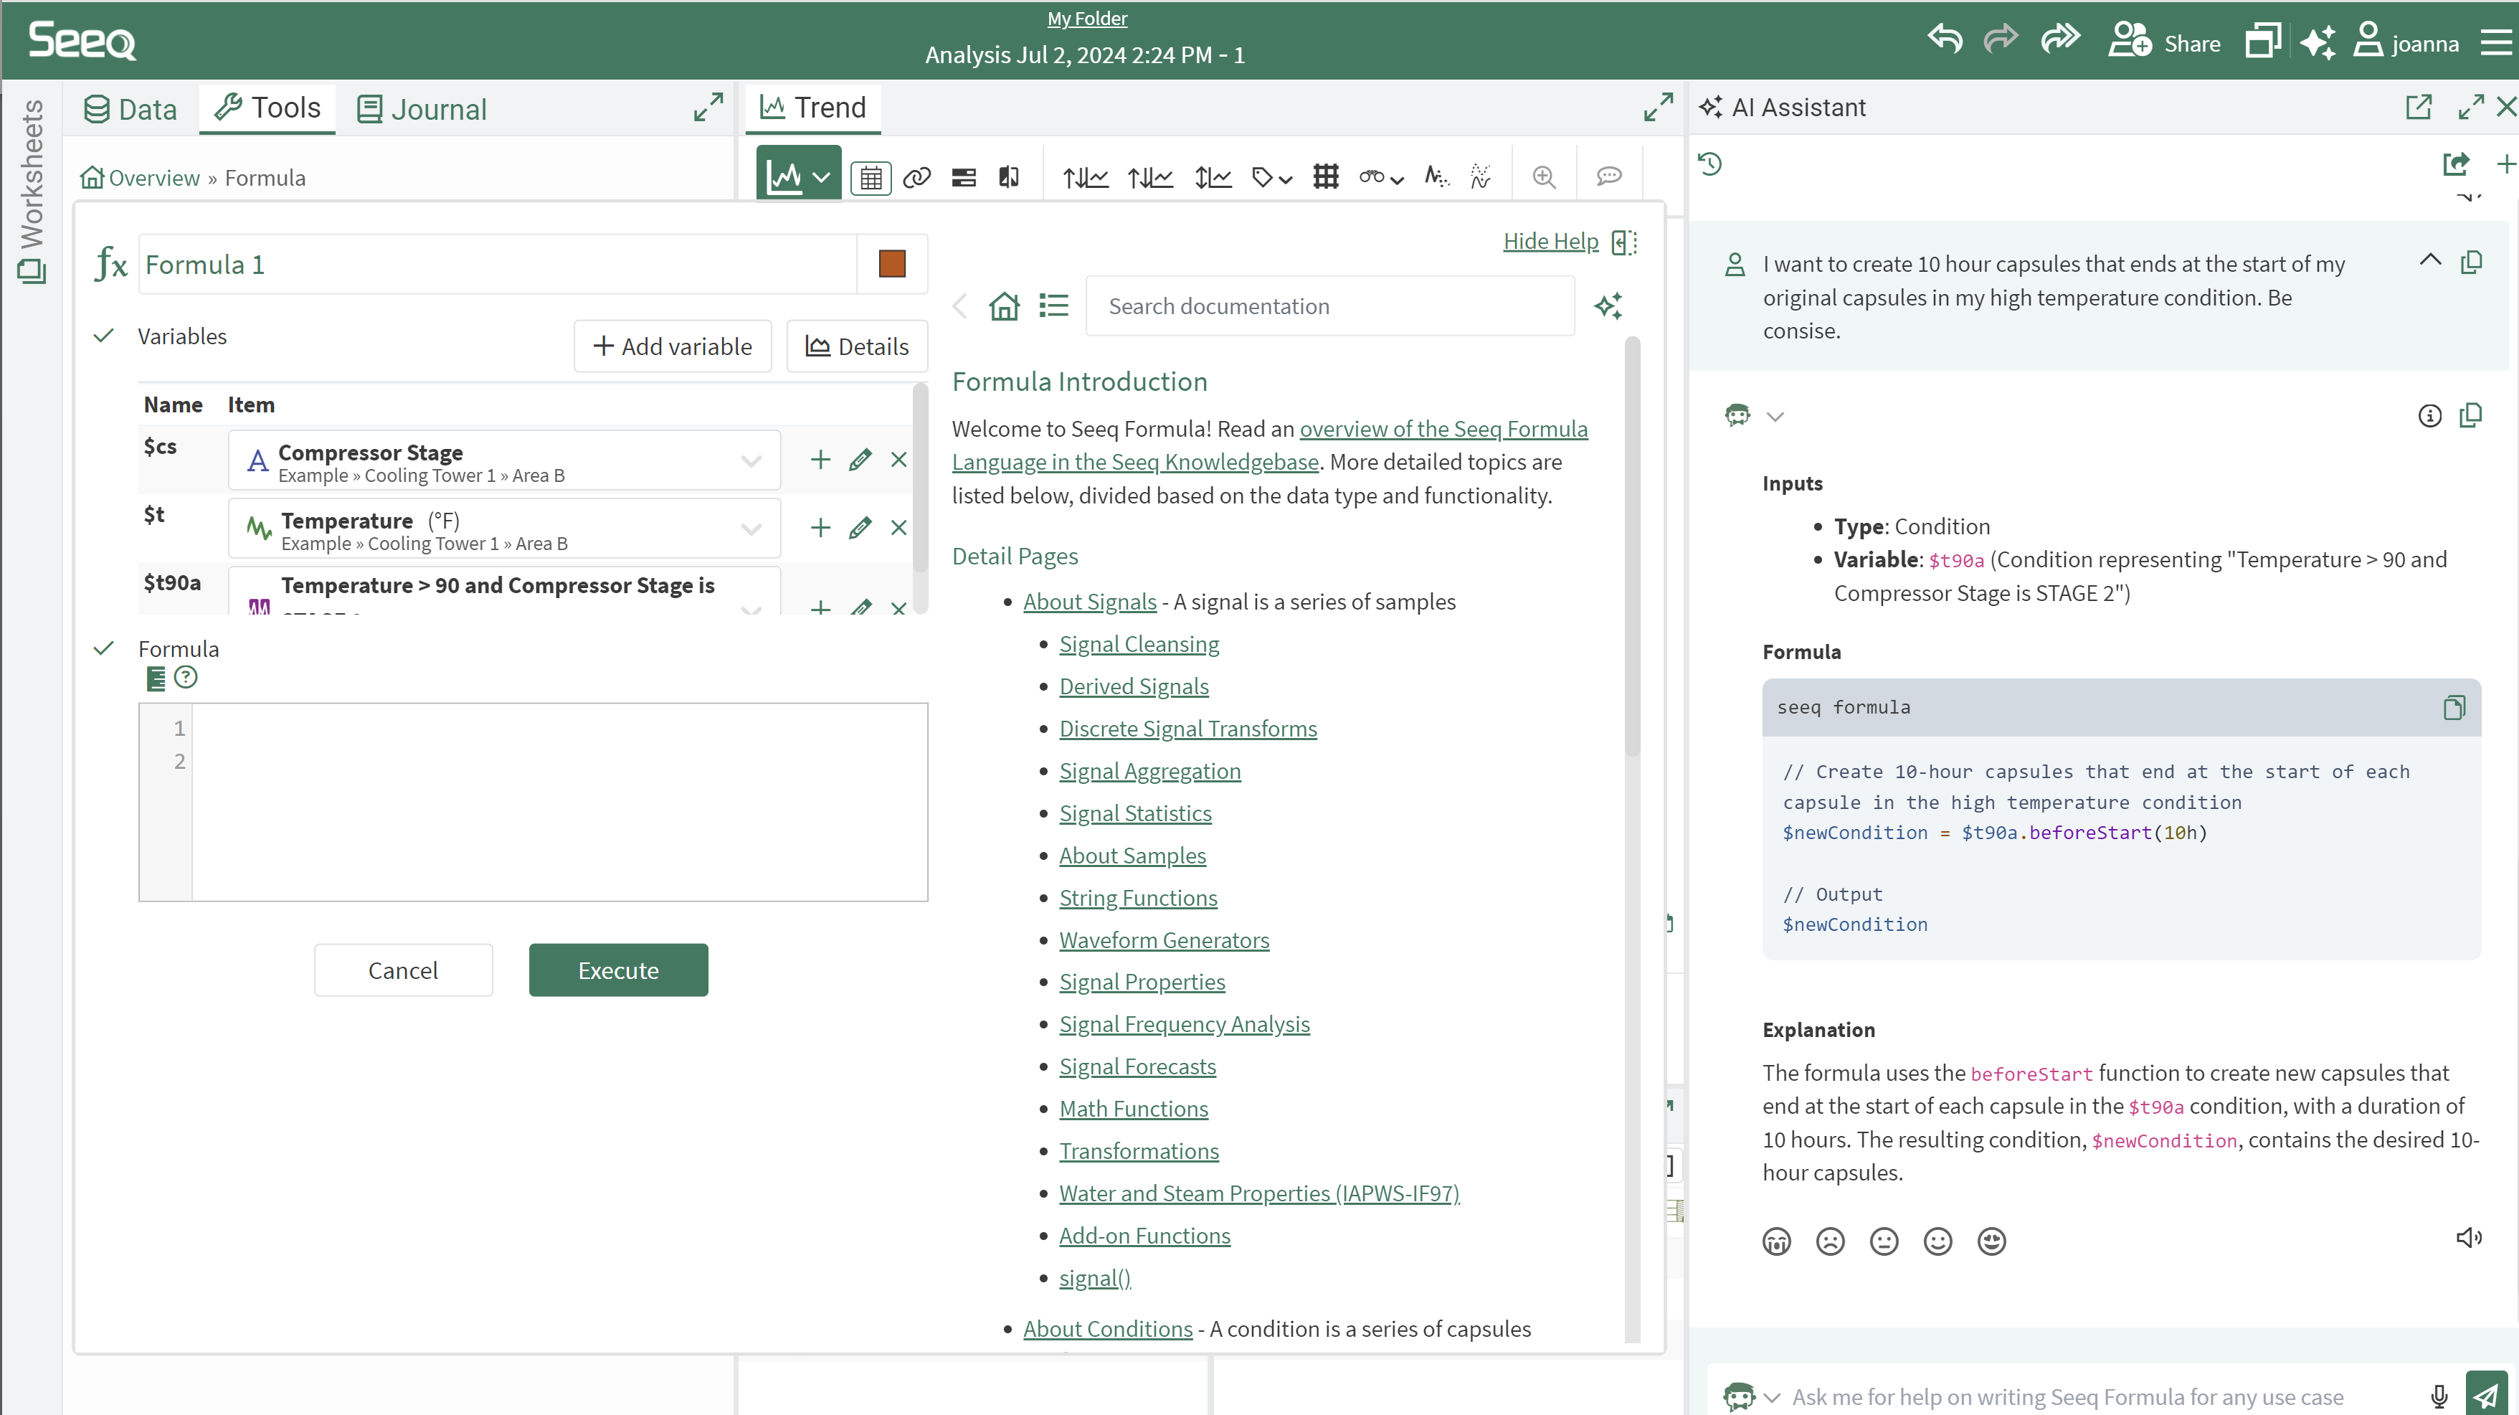This screenshot has width=2519, height=1415.
Task: Click the capsule time view icon
Action: pyautogui.click(x=963, y=177)
